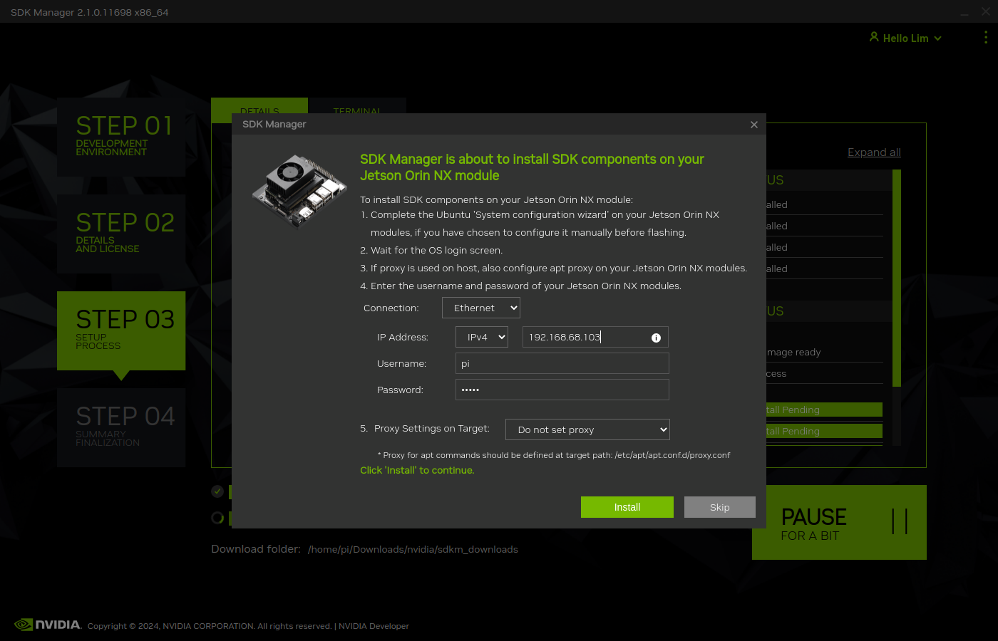Click the Jetson Orin NX module image
This screenshot has width=998, height=641.
(x=299, y=192)
